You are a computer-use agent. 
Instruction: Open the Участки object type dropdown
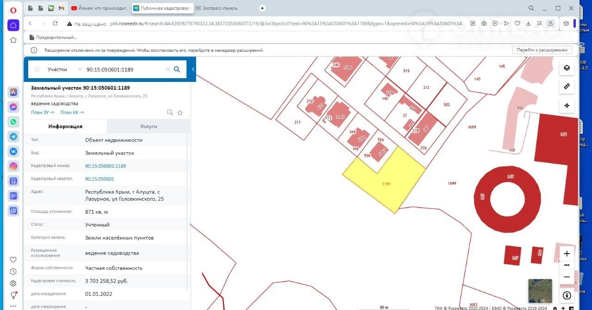[x=63, y=69]
